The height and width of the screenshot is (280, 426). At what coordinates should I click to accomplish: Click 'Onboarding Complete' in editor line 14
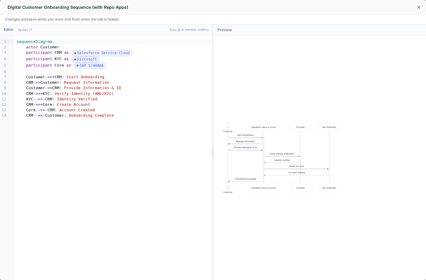pos(92,116)
